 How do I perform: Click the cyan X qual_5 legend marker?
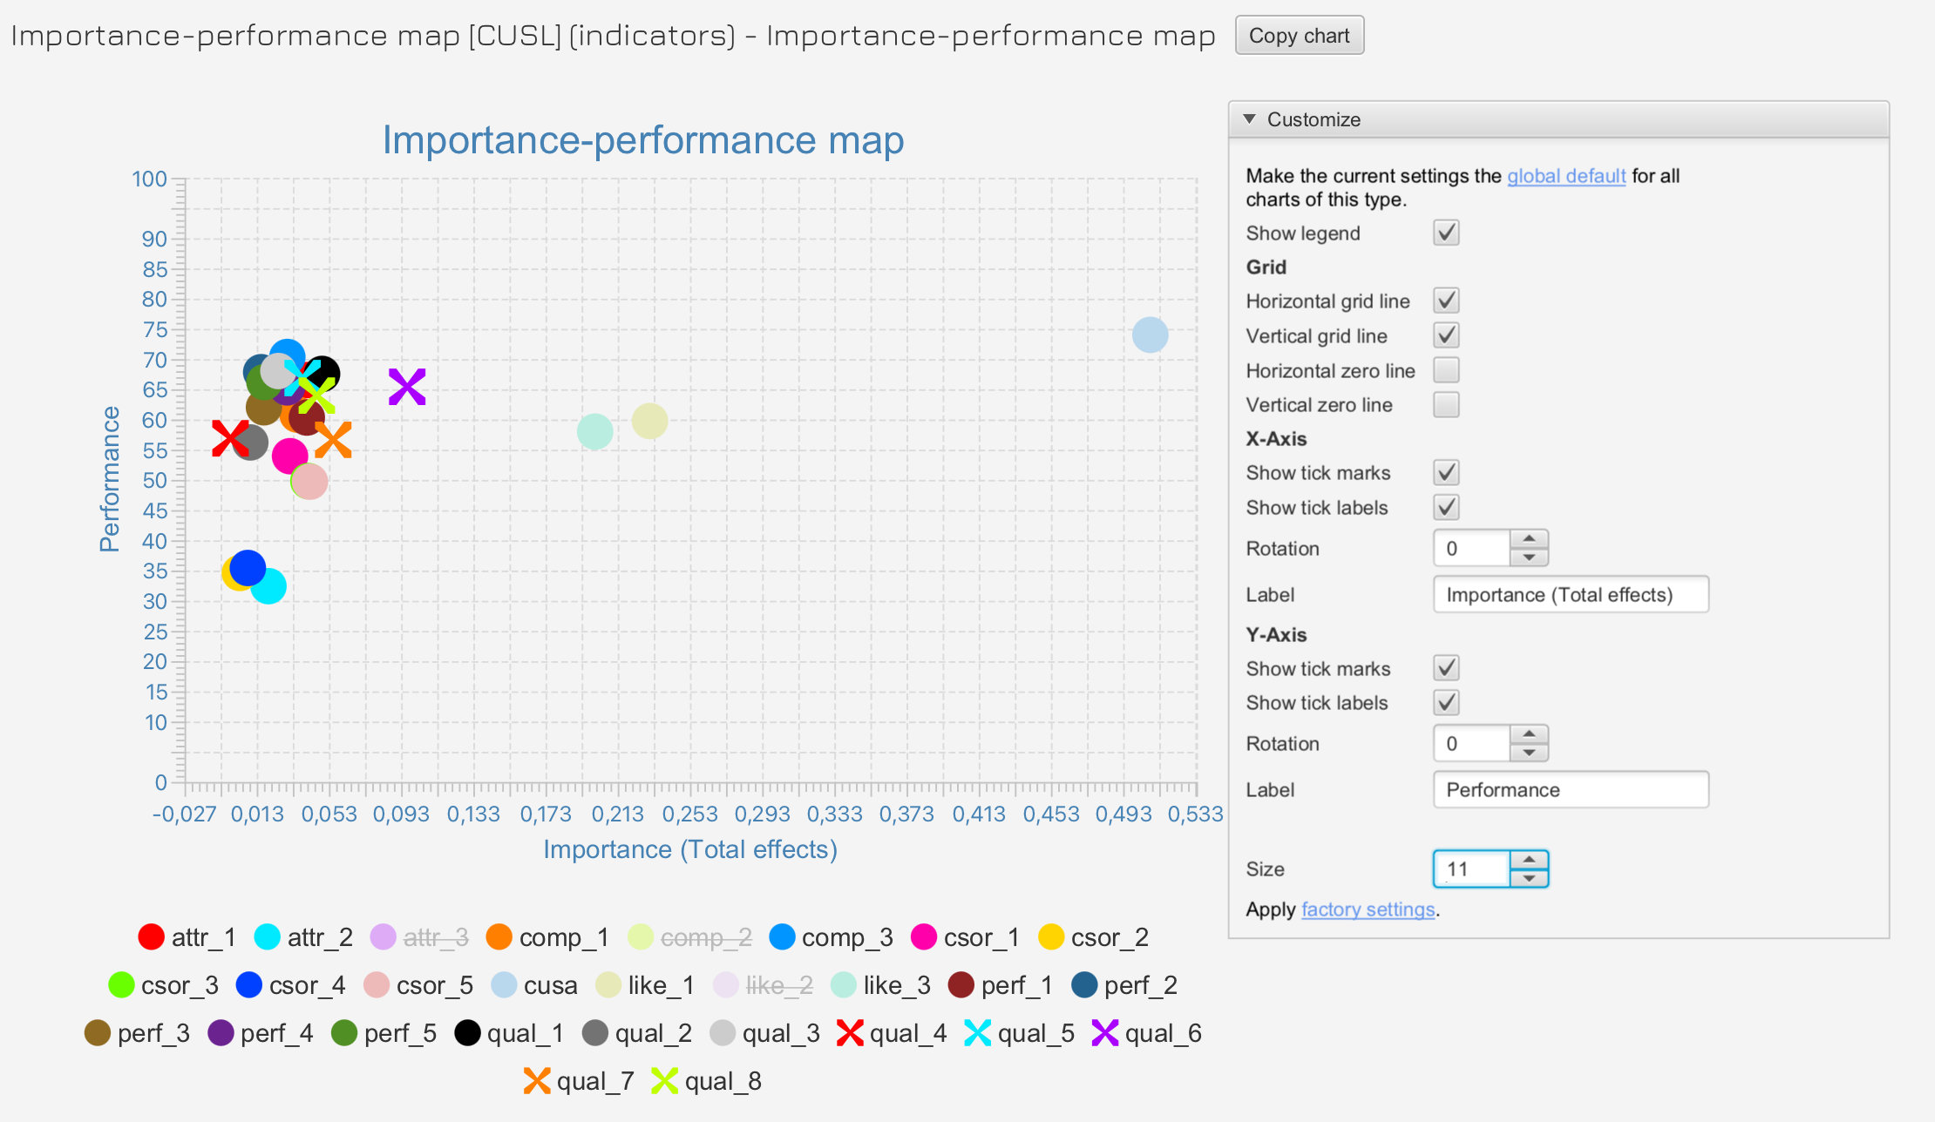pos(977,1033)
